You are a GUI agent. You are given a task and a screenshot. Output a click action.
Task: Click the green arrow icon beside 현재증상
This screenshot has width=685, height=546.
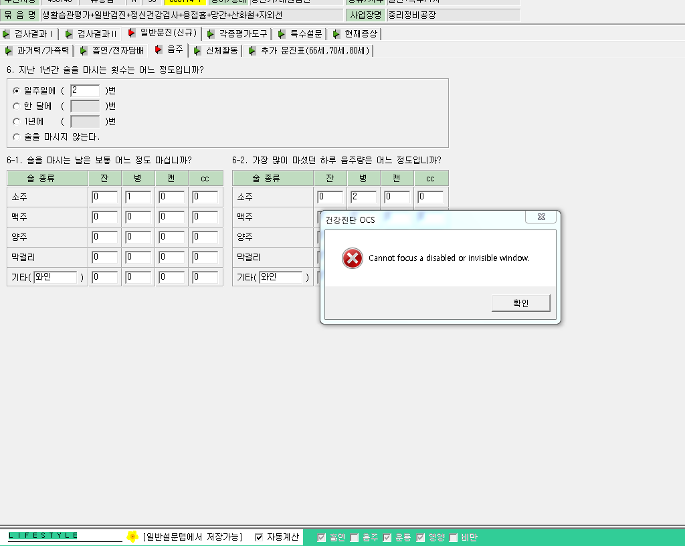click(x=336, y=34)
